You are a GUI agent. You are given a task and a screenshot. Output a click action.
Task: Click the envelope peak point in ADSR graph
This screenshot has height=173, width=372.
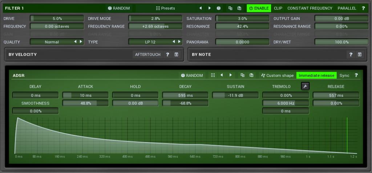pos(17,118)
